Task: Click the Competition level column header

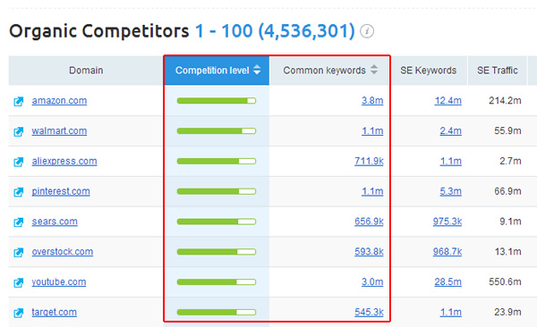Action: click(x=217, y=70)
